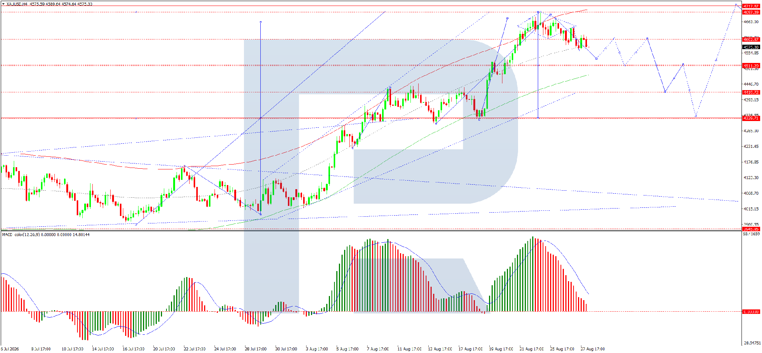Click the red MACD zero-level 0.00000 tag
762x353 pixels.
pos(751,312)
